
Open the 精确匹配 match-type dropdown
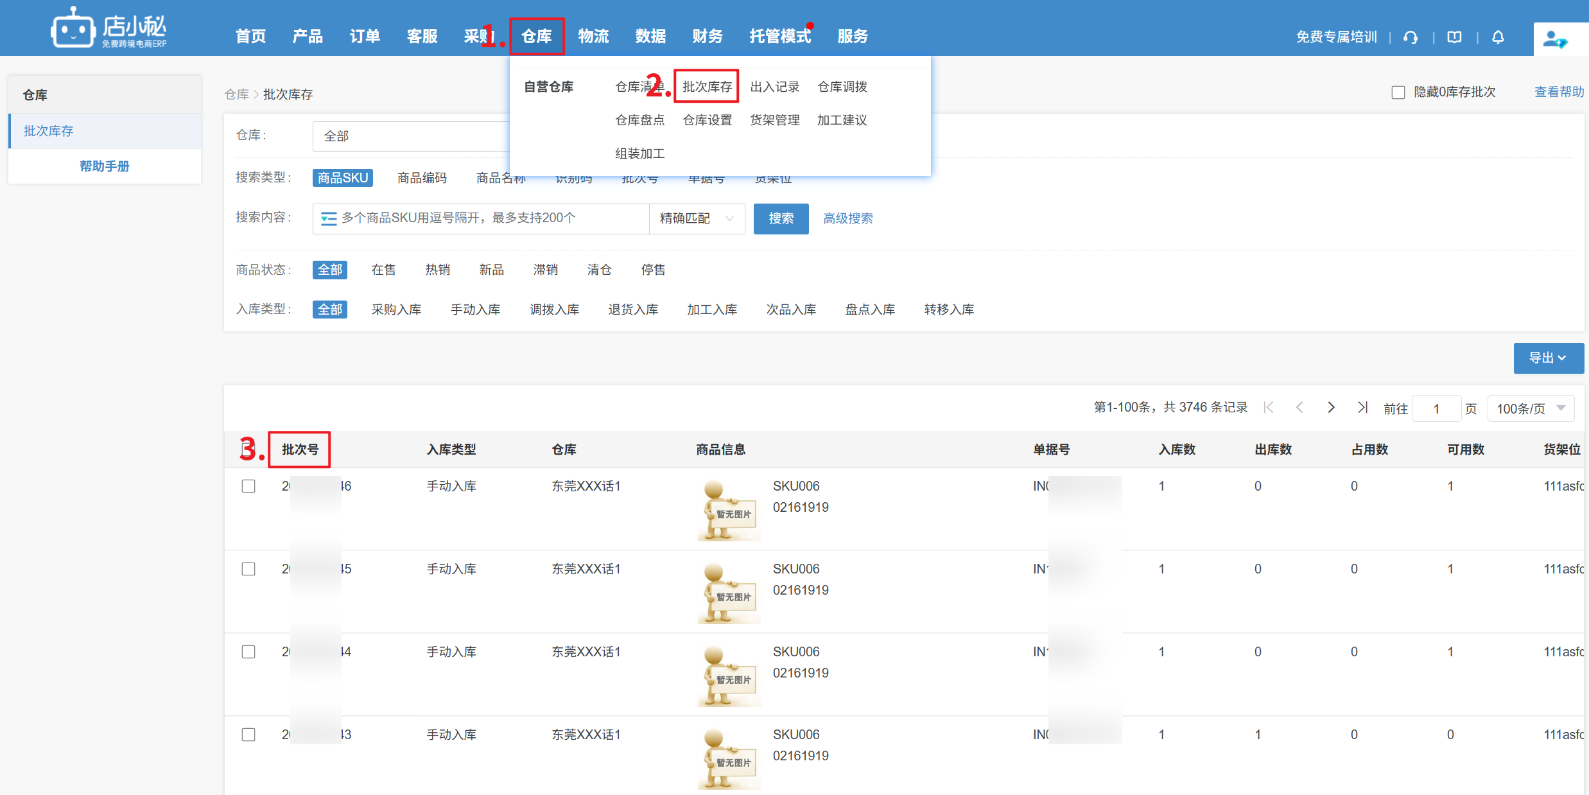click(x=697, y=219)
